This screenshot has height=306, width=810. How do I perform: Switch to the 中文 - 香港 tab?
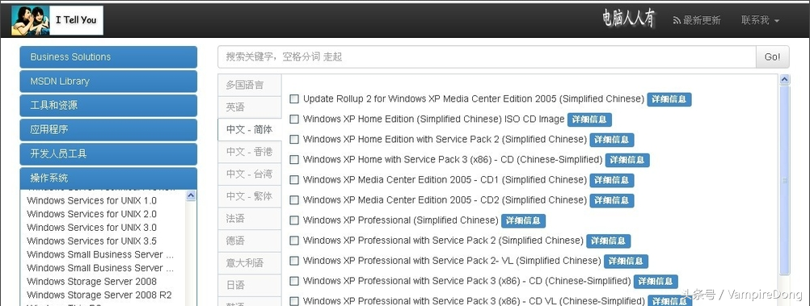pyautogui.click(x=250, y=152)
